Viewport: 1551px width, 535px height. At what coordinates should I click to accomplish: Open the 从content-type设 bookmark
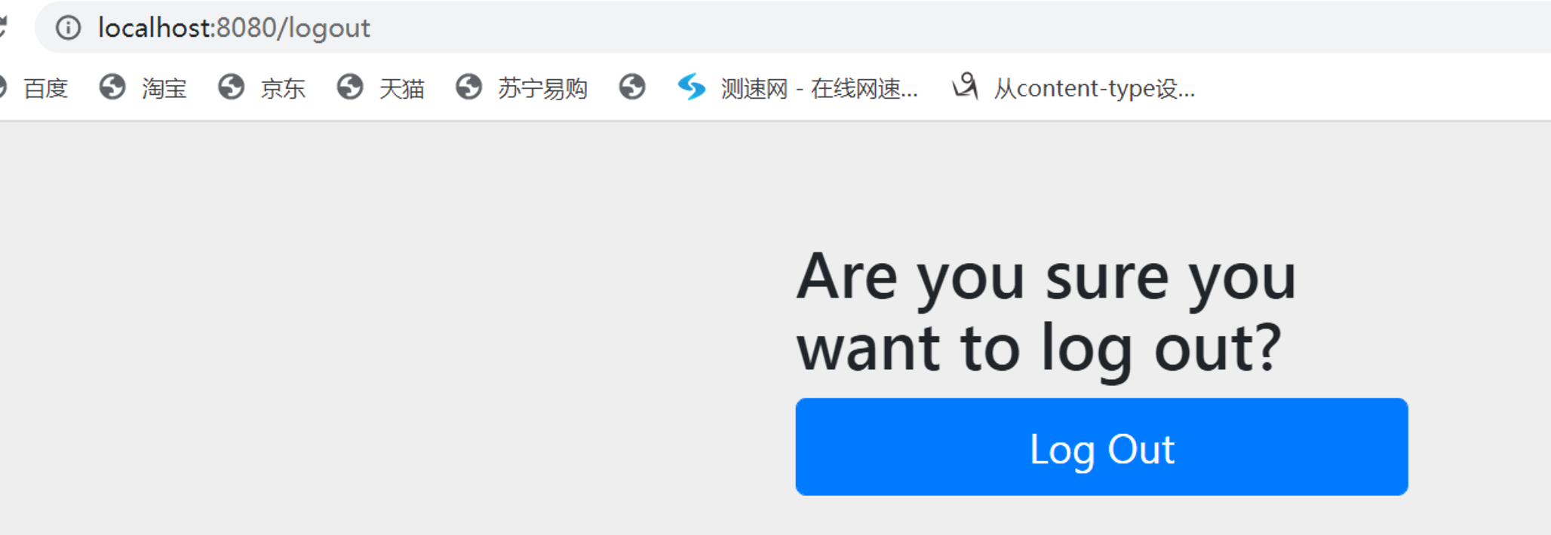click(1095, 89)
